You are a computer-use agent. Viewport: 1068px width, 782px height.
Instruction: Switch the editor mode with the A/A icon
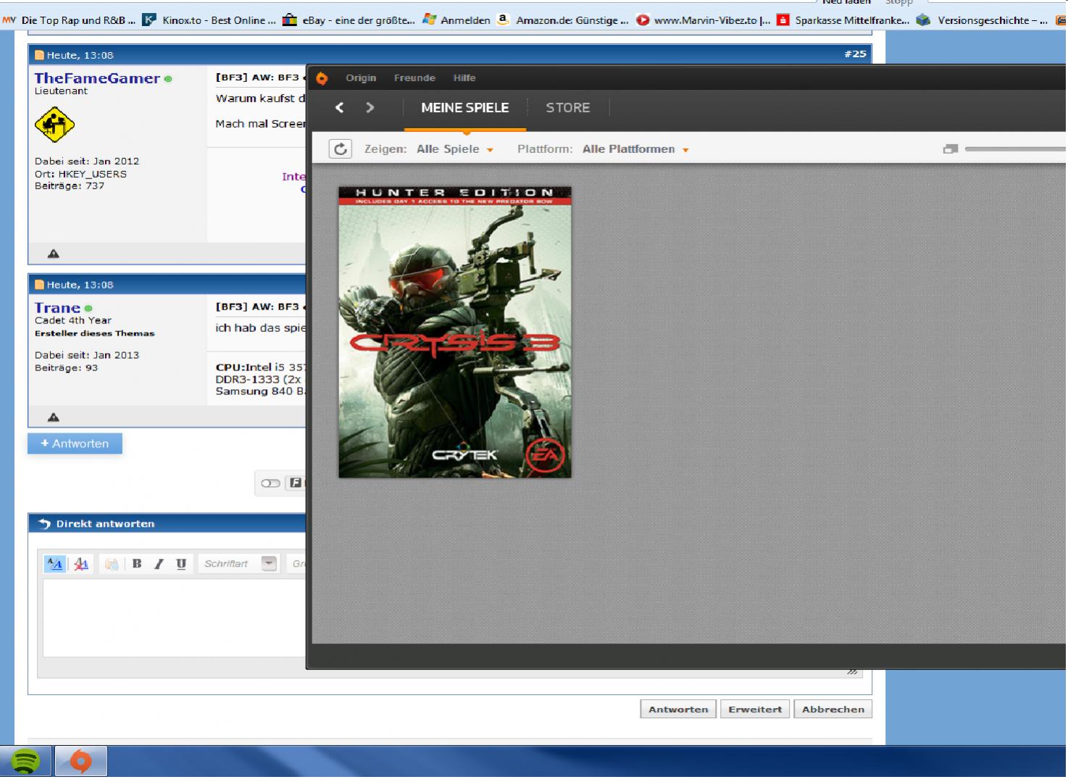54,564
